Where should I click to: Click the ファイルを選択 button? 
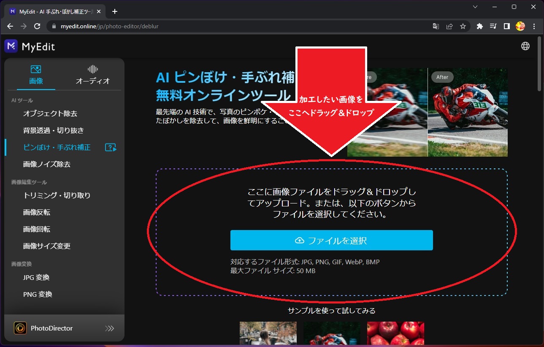[x=332, y=240]
